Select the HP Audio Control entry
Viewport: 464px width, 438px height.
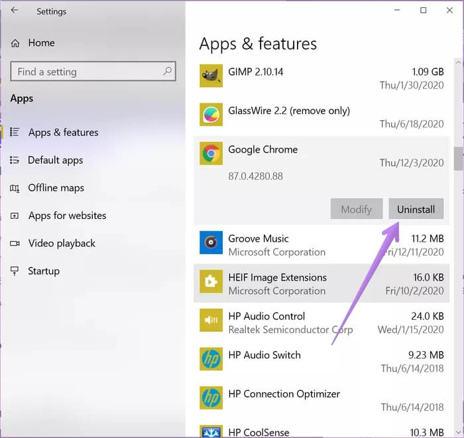321,322
